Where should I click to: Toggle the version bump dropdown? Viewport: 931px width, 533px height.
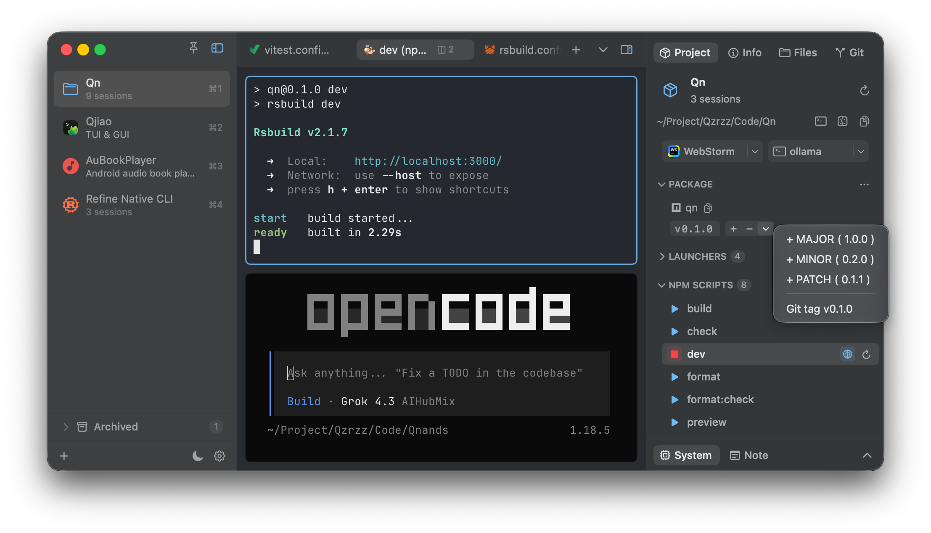(x=766, y=229)
